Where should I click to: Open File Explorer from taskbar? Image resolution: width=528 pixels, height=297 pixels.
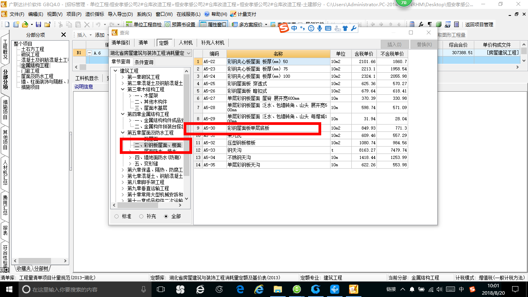point(278,289)
